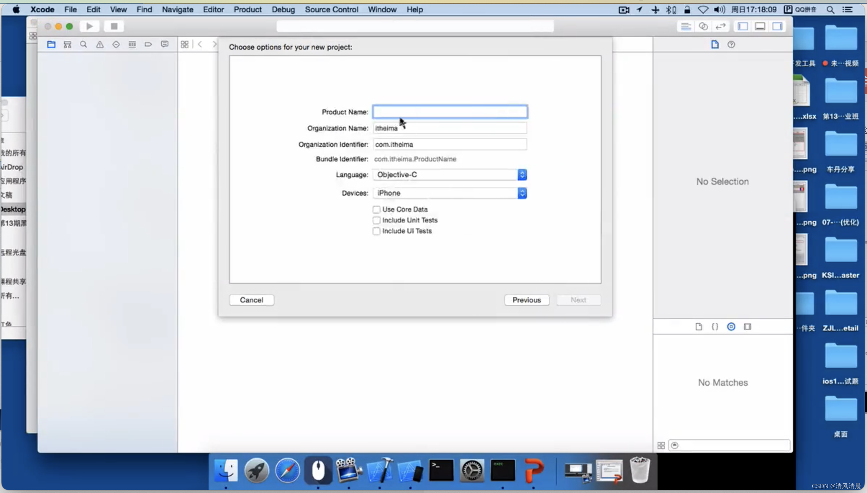Select Desktop in Finder sidebar

click(13, 209)
